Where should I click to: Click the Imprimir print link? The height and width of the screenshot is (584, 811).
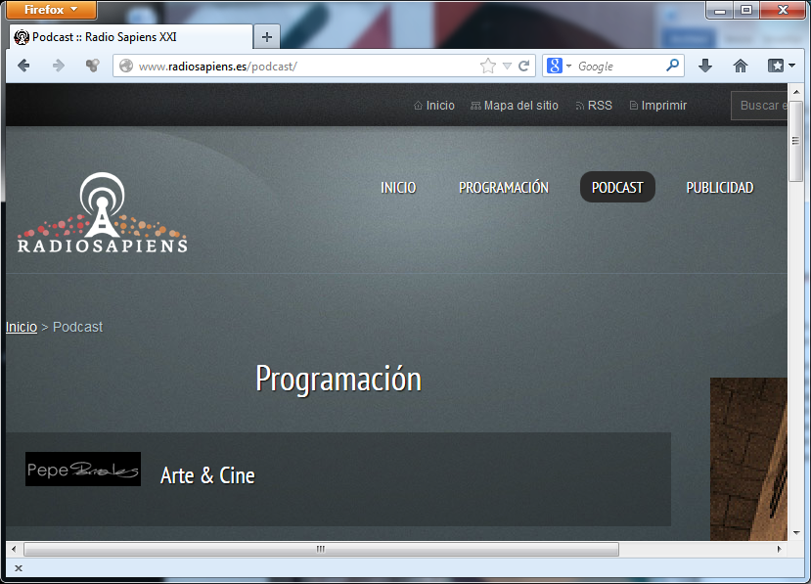(x=658, y=106)
